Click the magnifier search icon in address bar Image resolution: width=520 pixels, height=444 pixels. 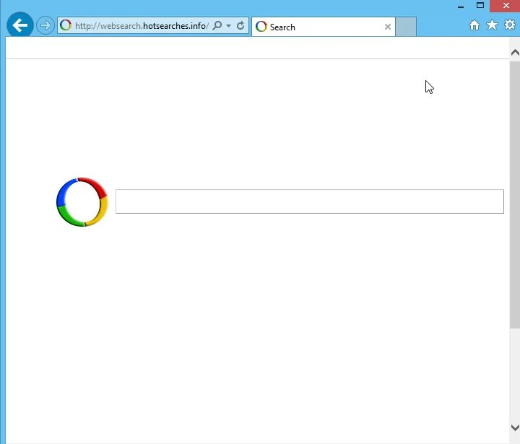click(217, 25)
